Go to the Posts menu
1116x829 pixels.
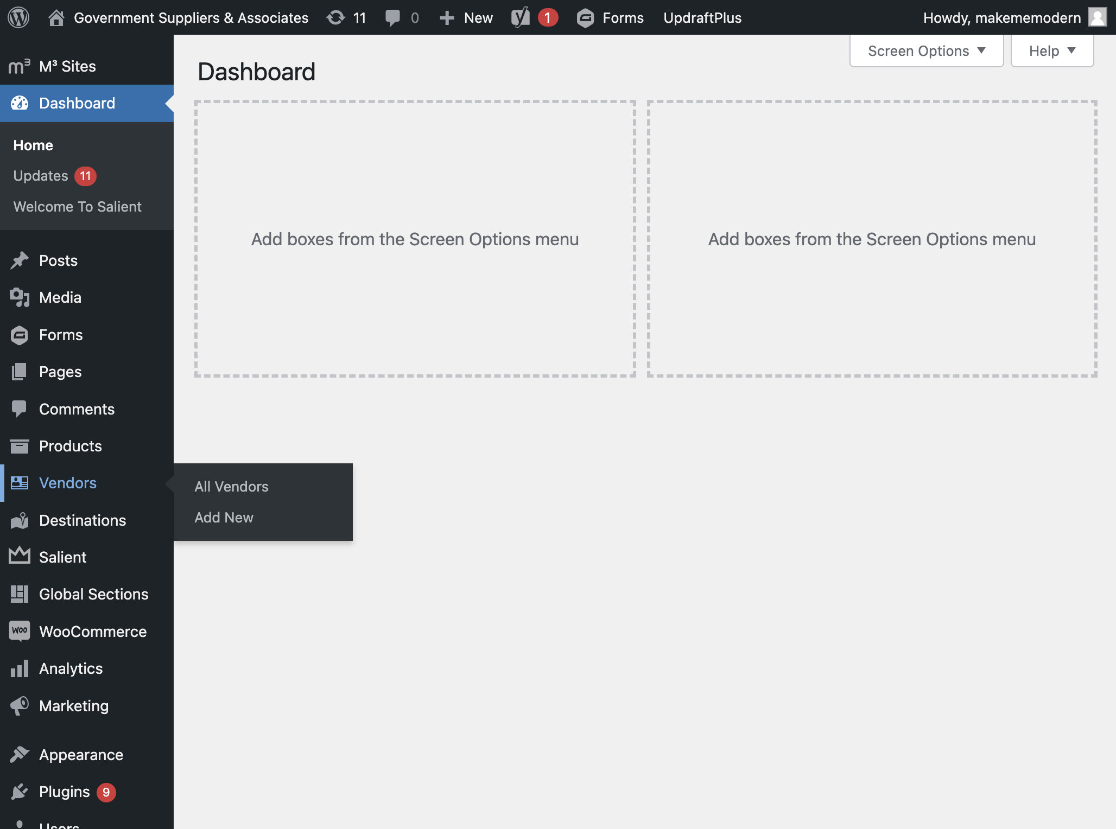59,260
